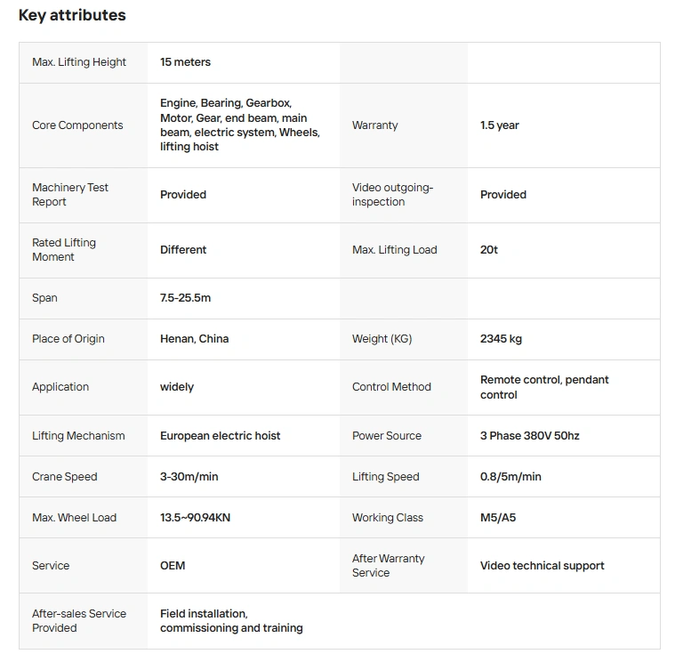Screen dimensions: 675x662
Task: Click the 20t Max. Lifting Load value
Action: pyautogui.click(x=488, y=250)
